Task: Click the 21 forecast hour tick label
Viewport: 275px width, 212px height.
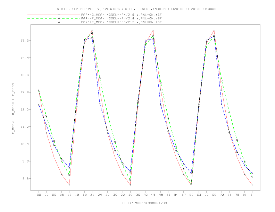Action: click(92, 195)
